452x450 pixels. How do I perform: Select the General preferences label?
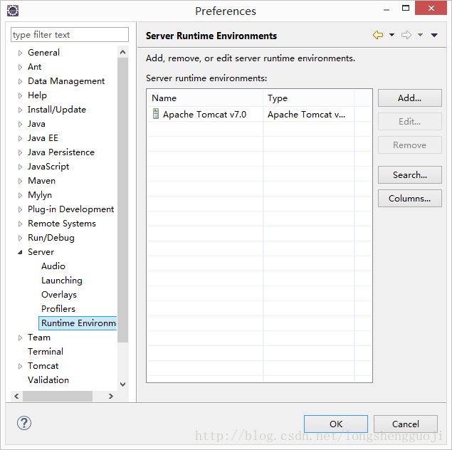(43, 53)
